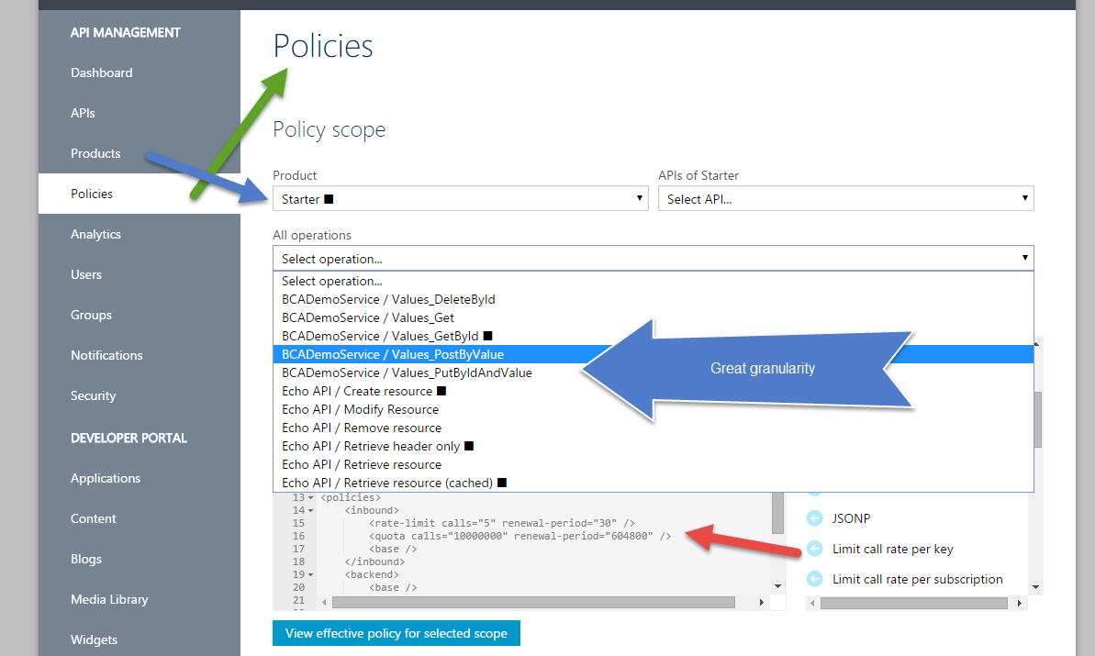Click the code editor's scroll-left arrow
Image resolution: width=1095 pixels, height=656 pixels.
pos(322,603)
